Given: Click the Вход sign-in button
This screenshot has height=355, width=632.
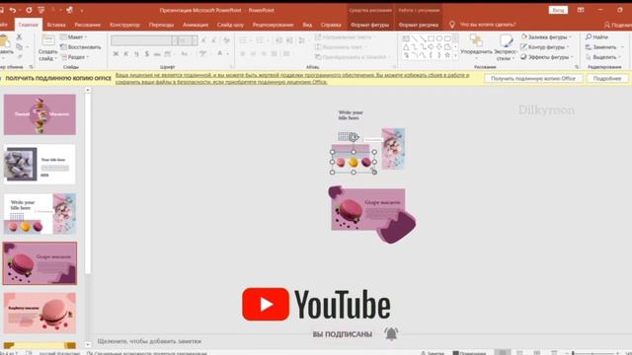Looking at the screenshot, I should click(558, 10).
